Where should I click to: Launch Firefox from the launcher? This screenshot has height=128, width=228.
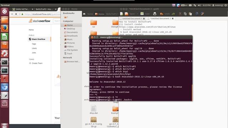click(x=5, y=28)
